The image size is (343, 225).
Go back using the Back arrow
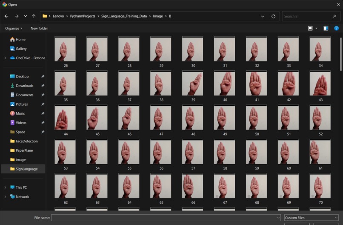coord(6,16)
